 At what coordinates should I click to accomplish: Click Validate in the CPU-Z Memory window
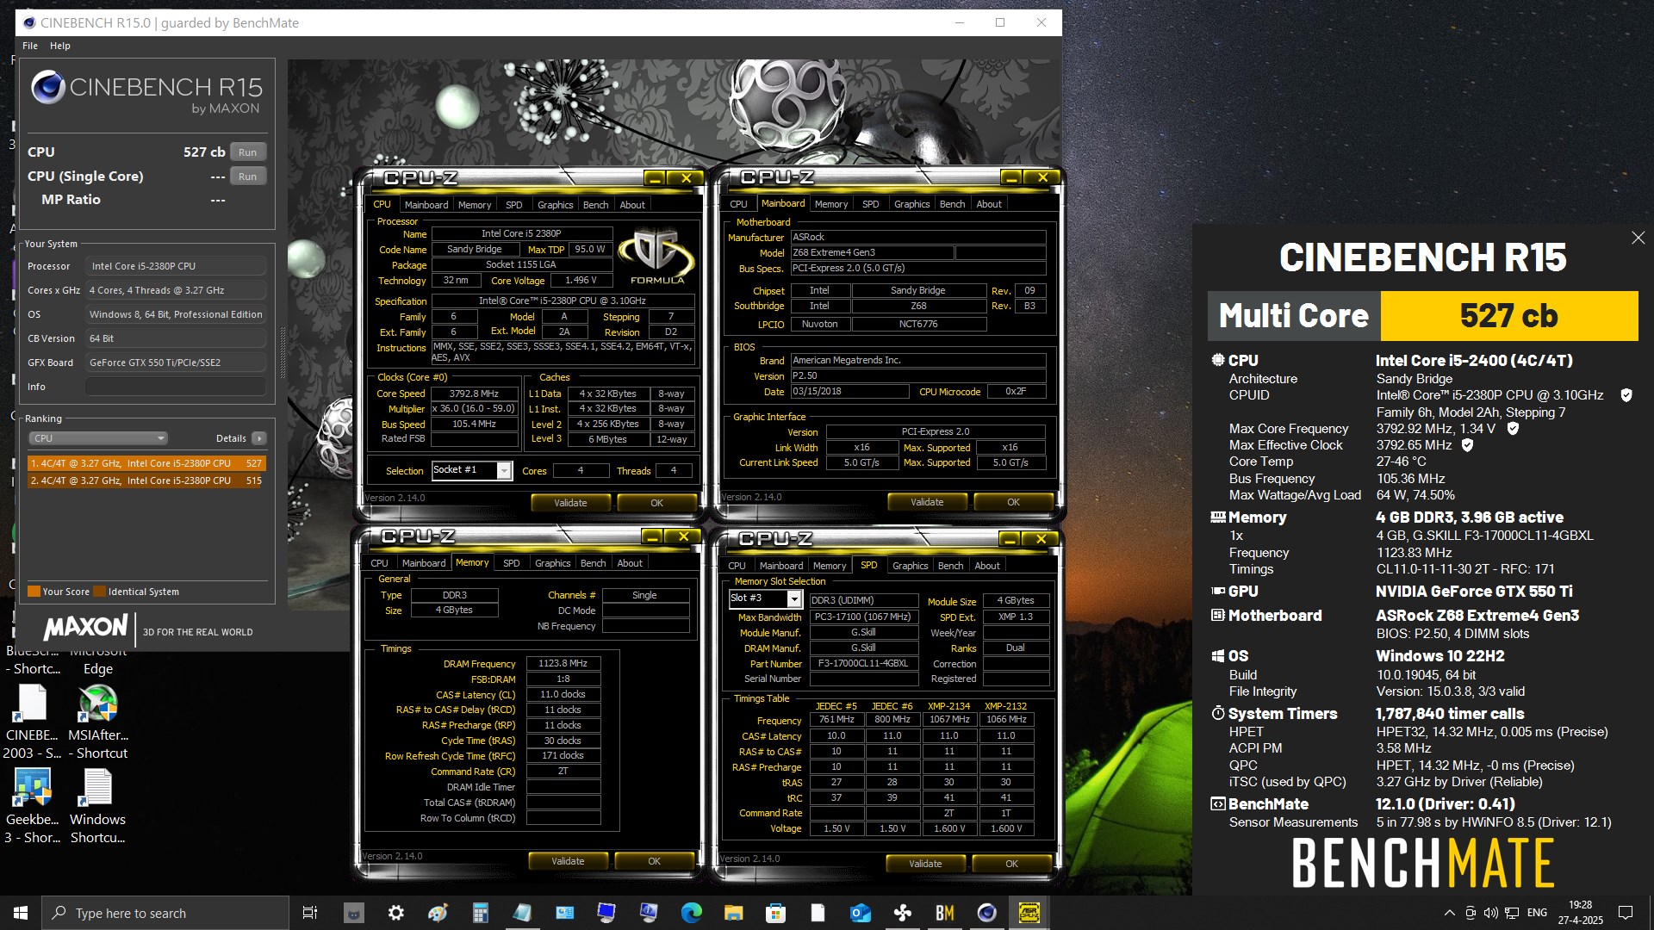click(x=568, y=861)
